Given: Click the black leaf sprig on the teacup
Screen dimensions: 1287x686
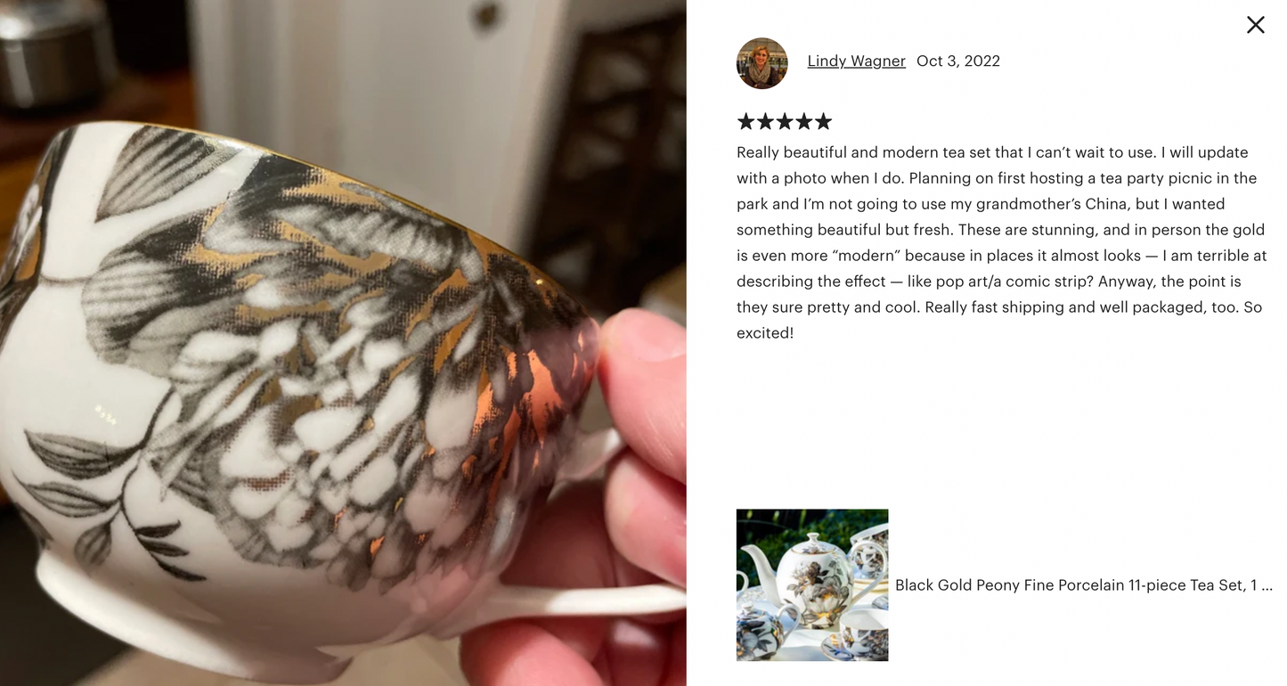Looking at the screenshot, I should [x=107, y=499].
